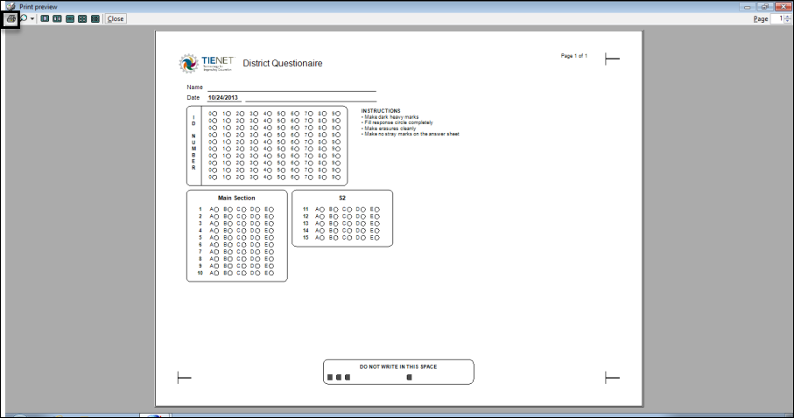Click the Print icon in the toolbar
Viewport: 794px width, 418px height.
12,18
